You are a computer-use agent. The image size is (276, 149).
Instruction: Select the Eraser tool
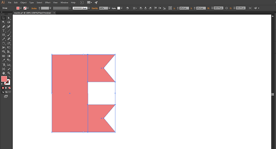pyautogui.click(x=9, y=39)
